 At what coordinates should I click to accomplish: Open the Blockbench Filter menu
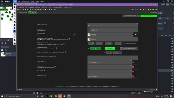pyautogui.click(x=32, y=1)
